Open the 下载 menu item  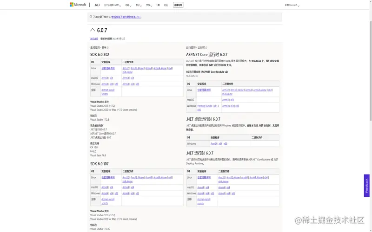point(158,5)
